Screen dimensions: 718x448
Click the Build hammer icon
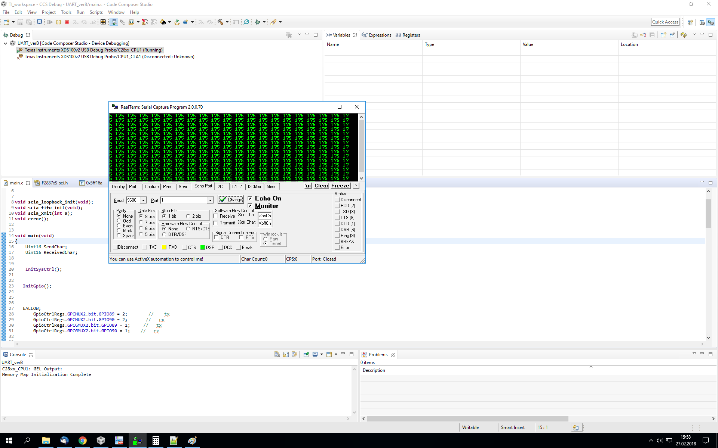tap(221, 22)
